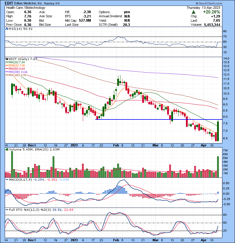Click the RSI(14) 50.92 label

[21, 29]
